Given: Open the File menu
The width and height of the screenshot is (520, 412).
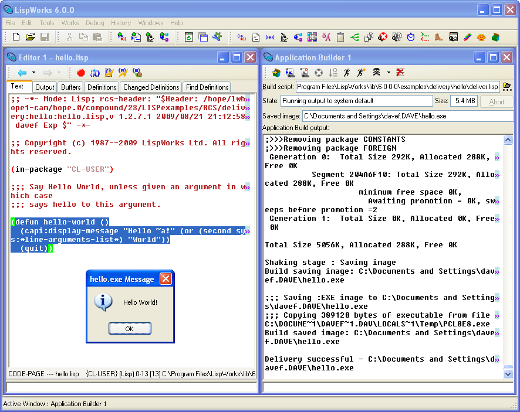Looking at the screenshot, I should [10, 23].
